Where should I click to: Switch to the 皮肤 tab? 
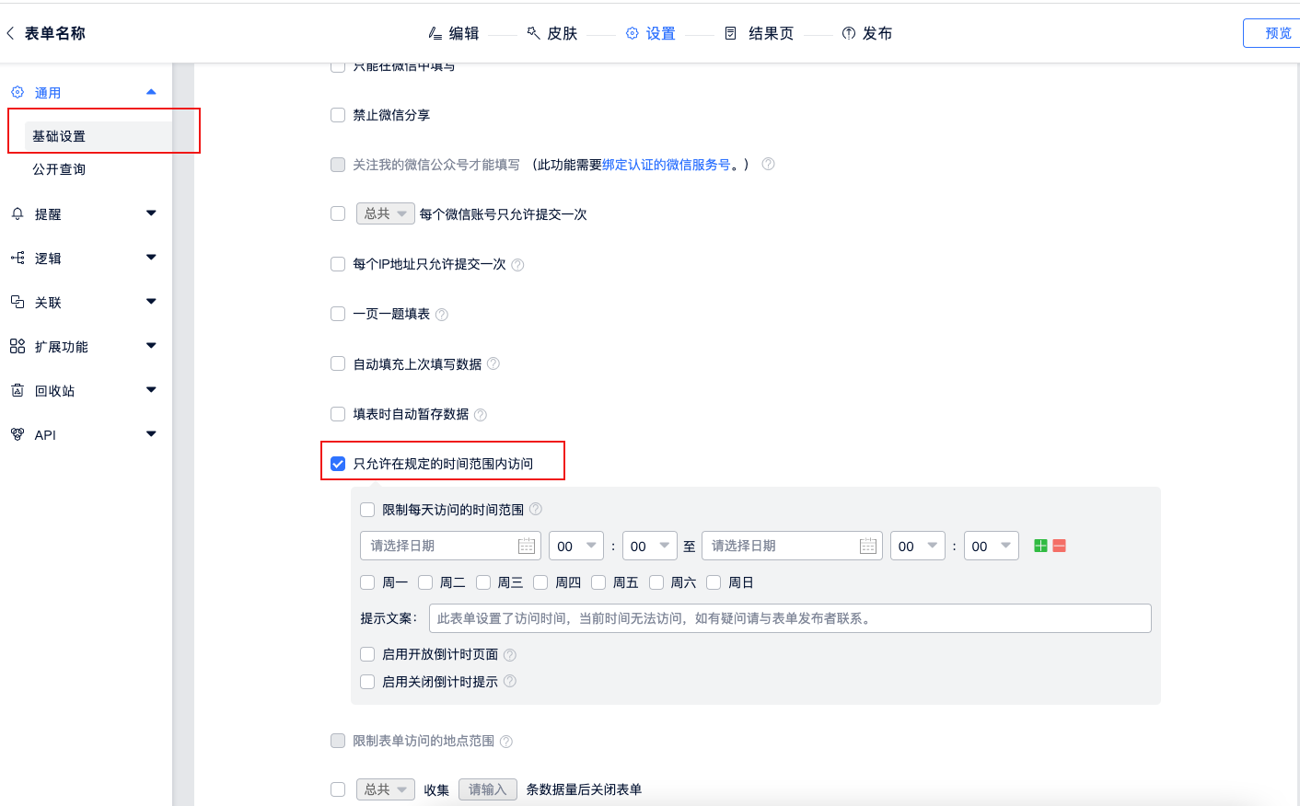[552, 33]
